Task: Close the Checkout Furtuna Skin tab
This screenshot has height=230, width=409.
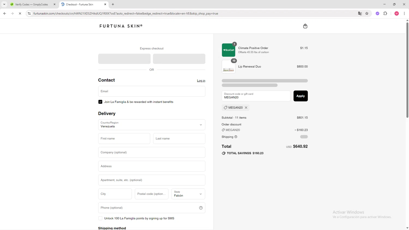Action: [105, 4]
